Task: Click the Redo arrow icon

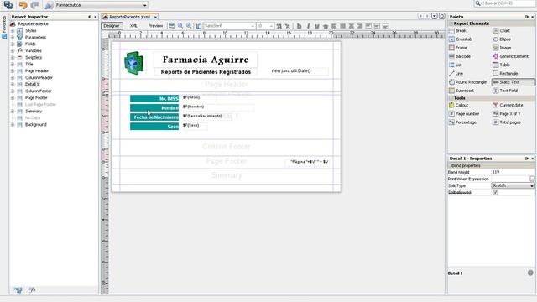Action: click(34, 5)
